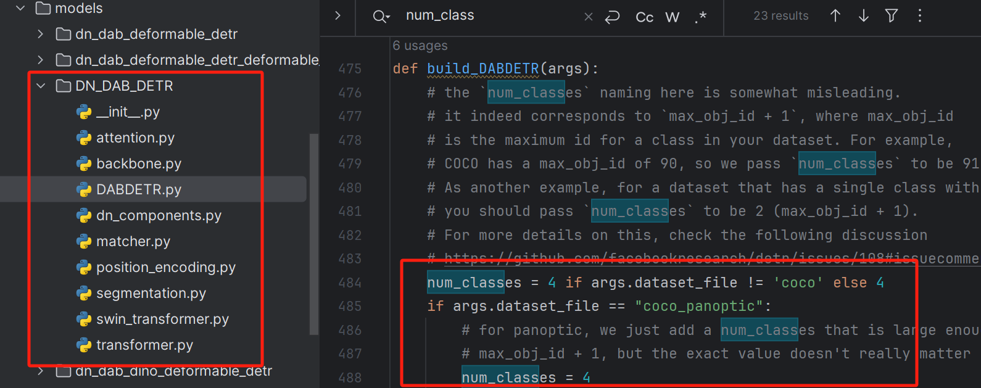Click the new line search icon
981x388 pixels.
point(612,17)
